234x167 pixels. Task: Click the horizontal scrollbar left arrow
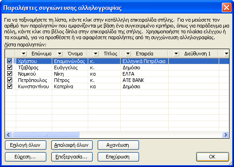tap(9, 135)
